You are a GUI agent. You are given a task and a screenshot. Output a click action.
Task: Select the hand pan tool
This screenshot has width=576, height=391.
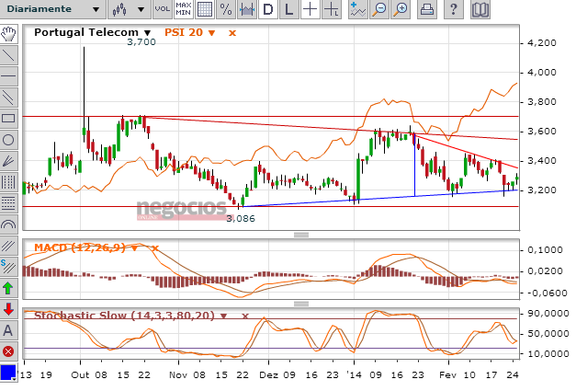point(8,34)
